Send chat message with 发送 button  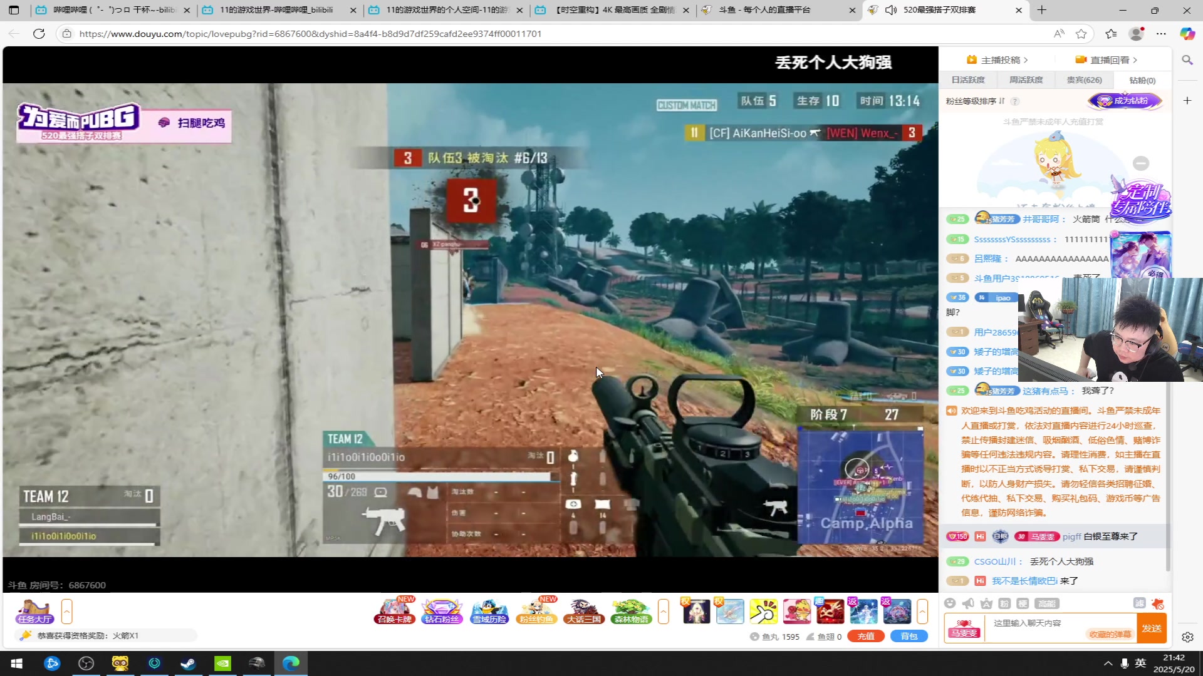coord(1152,628)
